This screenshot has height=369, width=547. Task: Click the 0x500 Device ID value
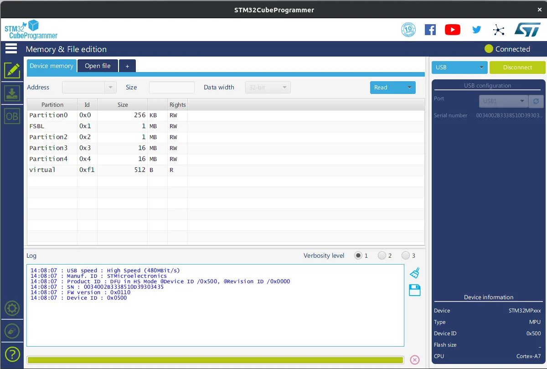pyautogui.click(x=533, y=333)
